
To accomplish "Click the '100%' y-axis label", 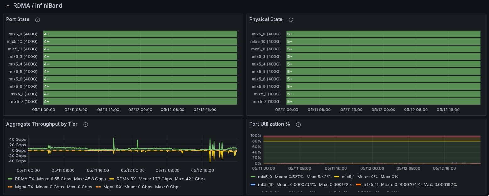I will tap(256, 135).
